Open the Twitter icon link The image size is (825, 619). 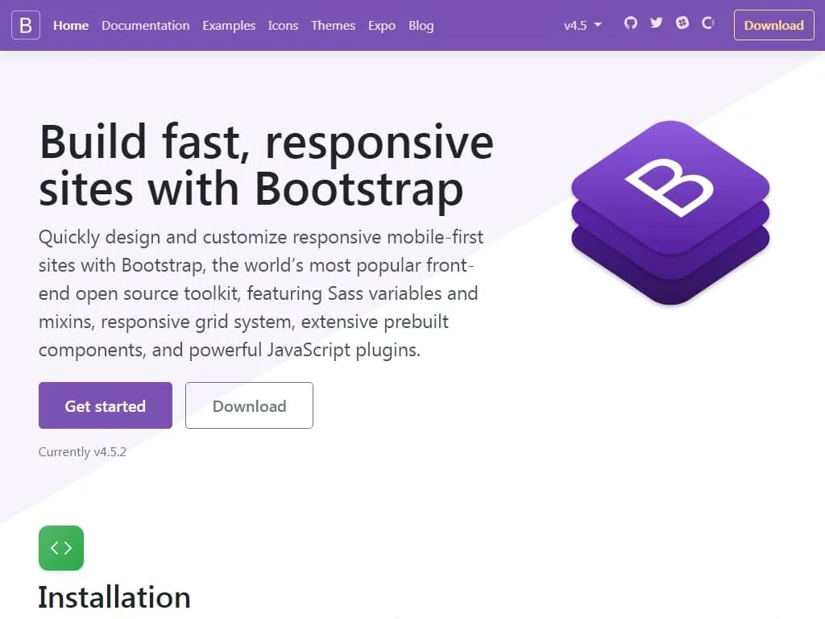click(656, 23)
